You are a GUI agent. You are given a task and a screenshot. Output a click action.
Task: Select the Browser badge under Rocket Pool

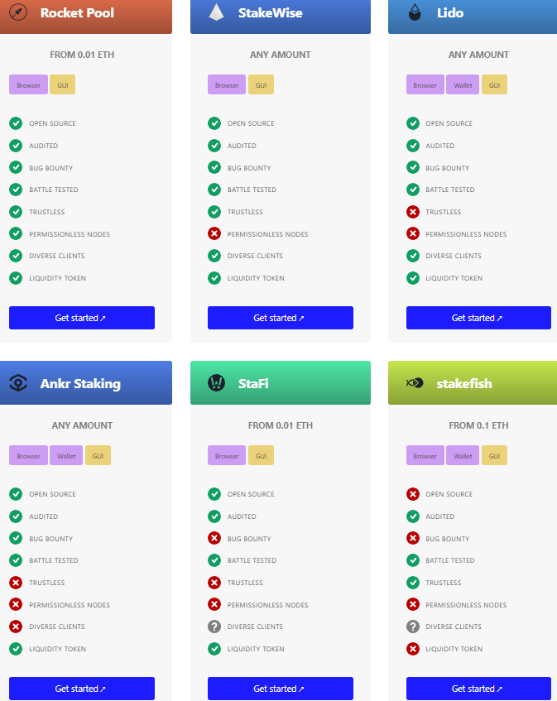[x=28, y=84]
